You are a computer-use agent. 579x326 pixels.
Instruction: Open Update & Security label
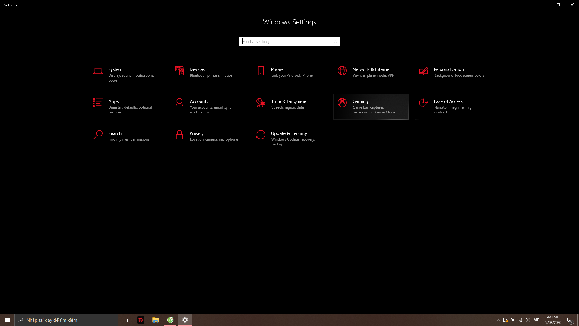[289, 133]
